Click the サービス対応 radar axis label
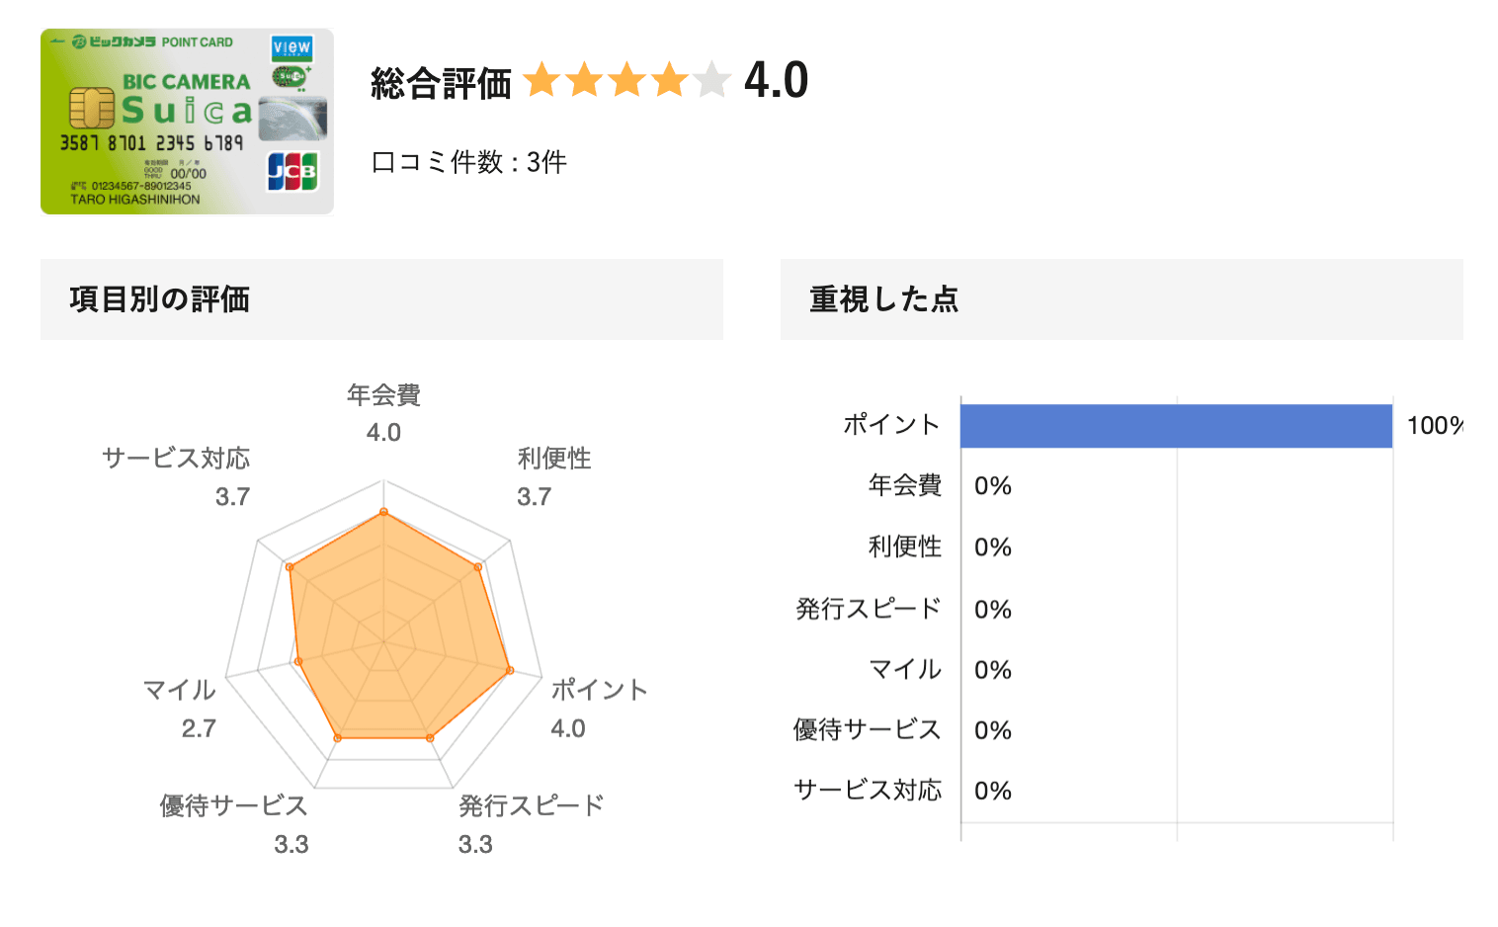This screenshot has height=927, width=1498. (176, 459)
